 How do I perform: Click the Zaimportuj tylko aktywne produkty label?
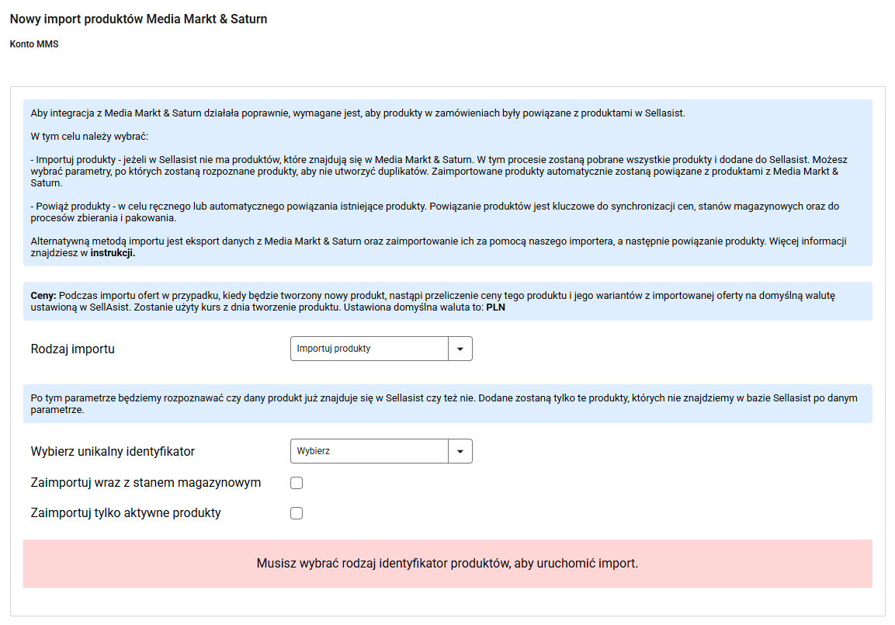[126, 512]
